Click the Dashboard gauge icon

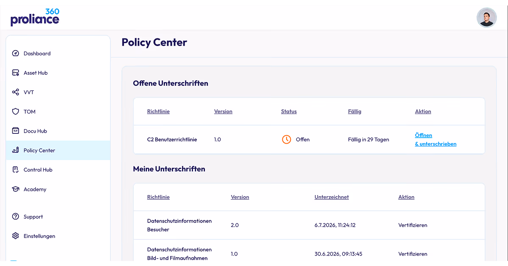[16, 54]
